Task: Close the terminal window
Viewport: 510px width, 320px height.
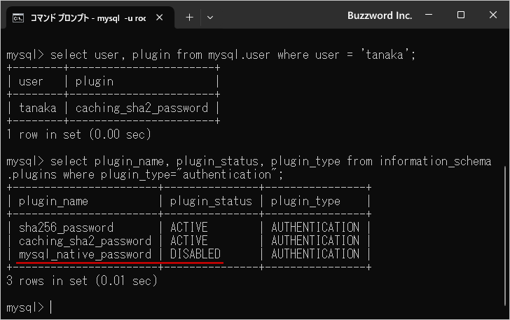Action: 492,15
